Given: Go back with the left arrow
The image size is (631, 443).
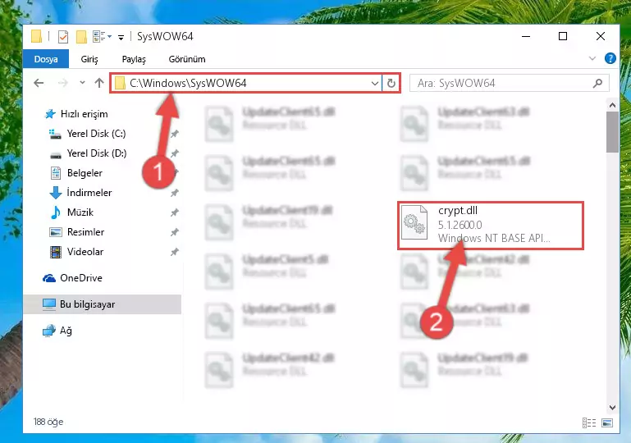Looking at the screenshot, I should pyautogui.click(x=39, y=83).
